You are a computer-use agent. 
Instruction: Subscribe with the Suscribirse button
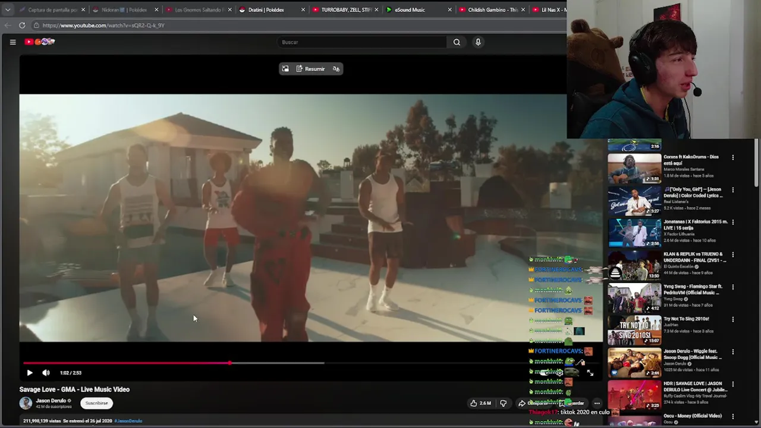coord(96,403)
